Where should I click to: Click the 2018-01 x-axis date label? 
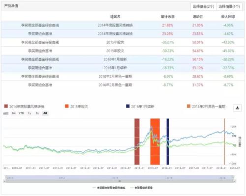coord(221,168)
